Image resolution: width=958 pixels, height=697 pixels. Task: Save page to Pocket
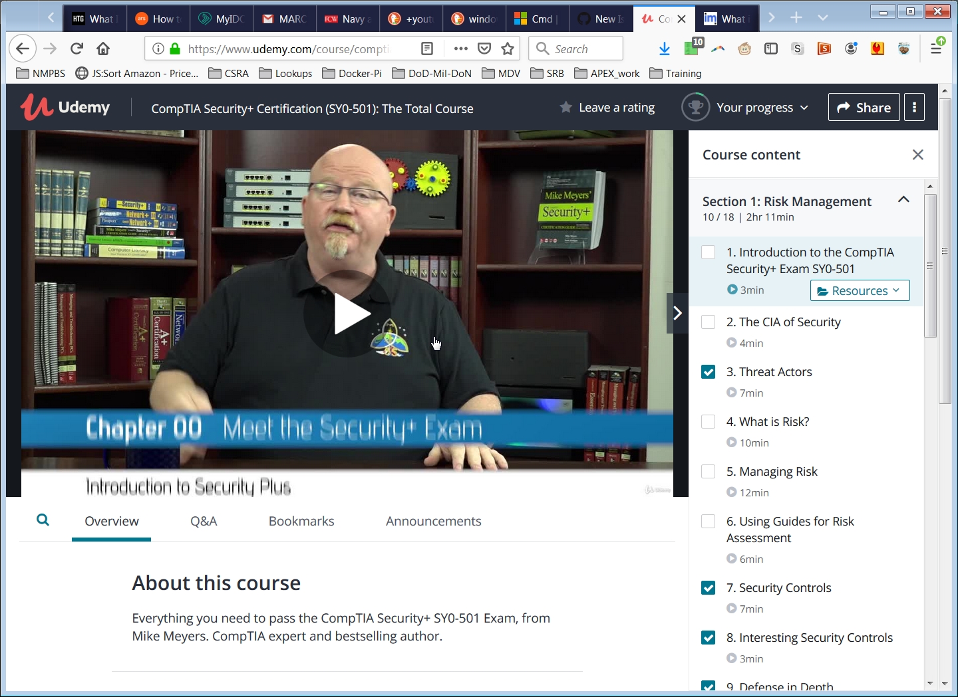(x=484, y=49)
